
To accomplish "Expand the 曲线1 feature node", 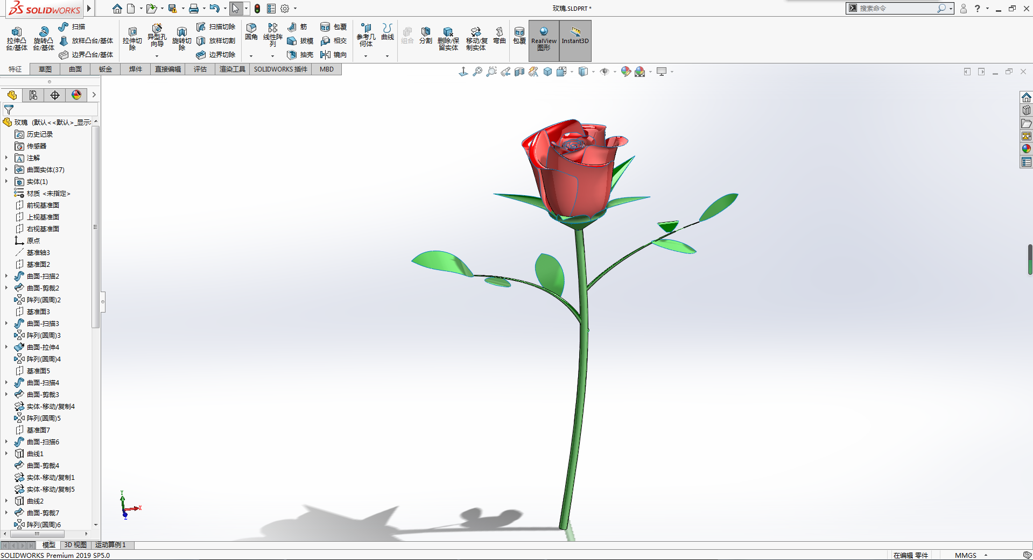I will point(6,454).
